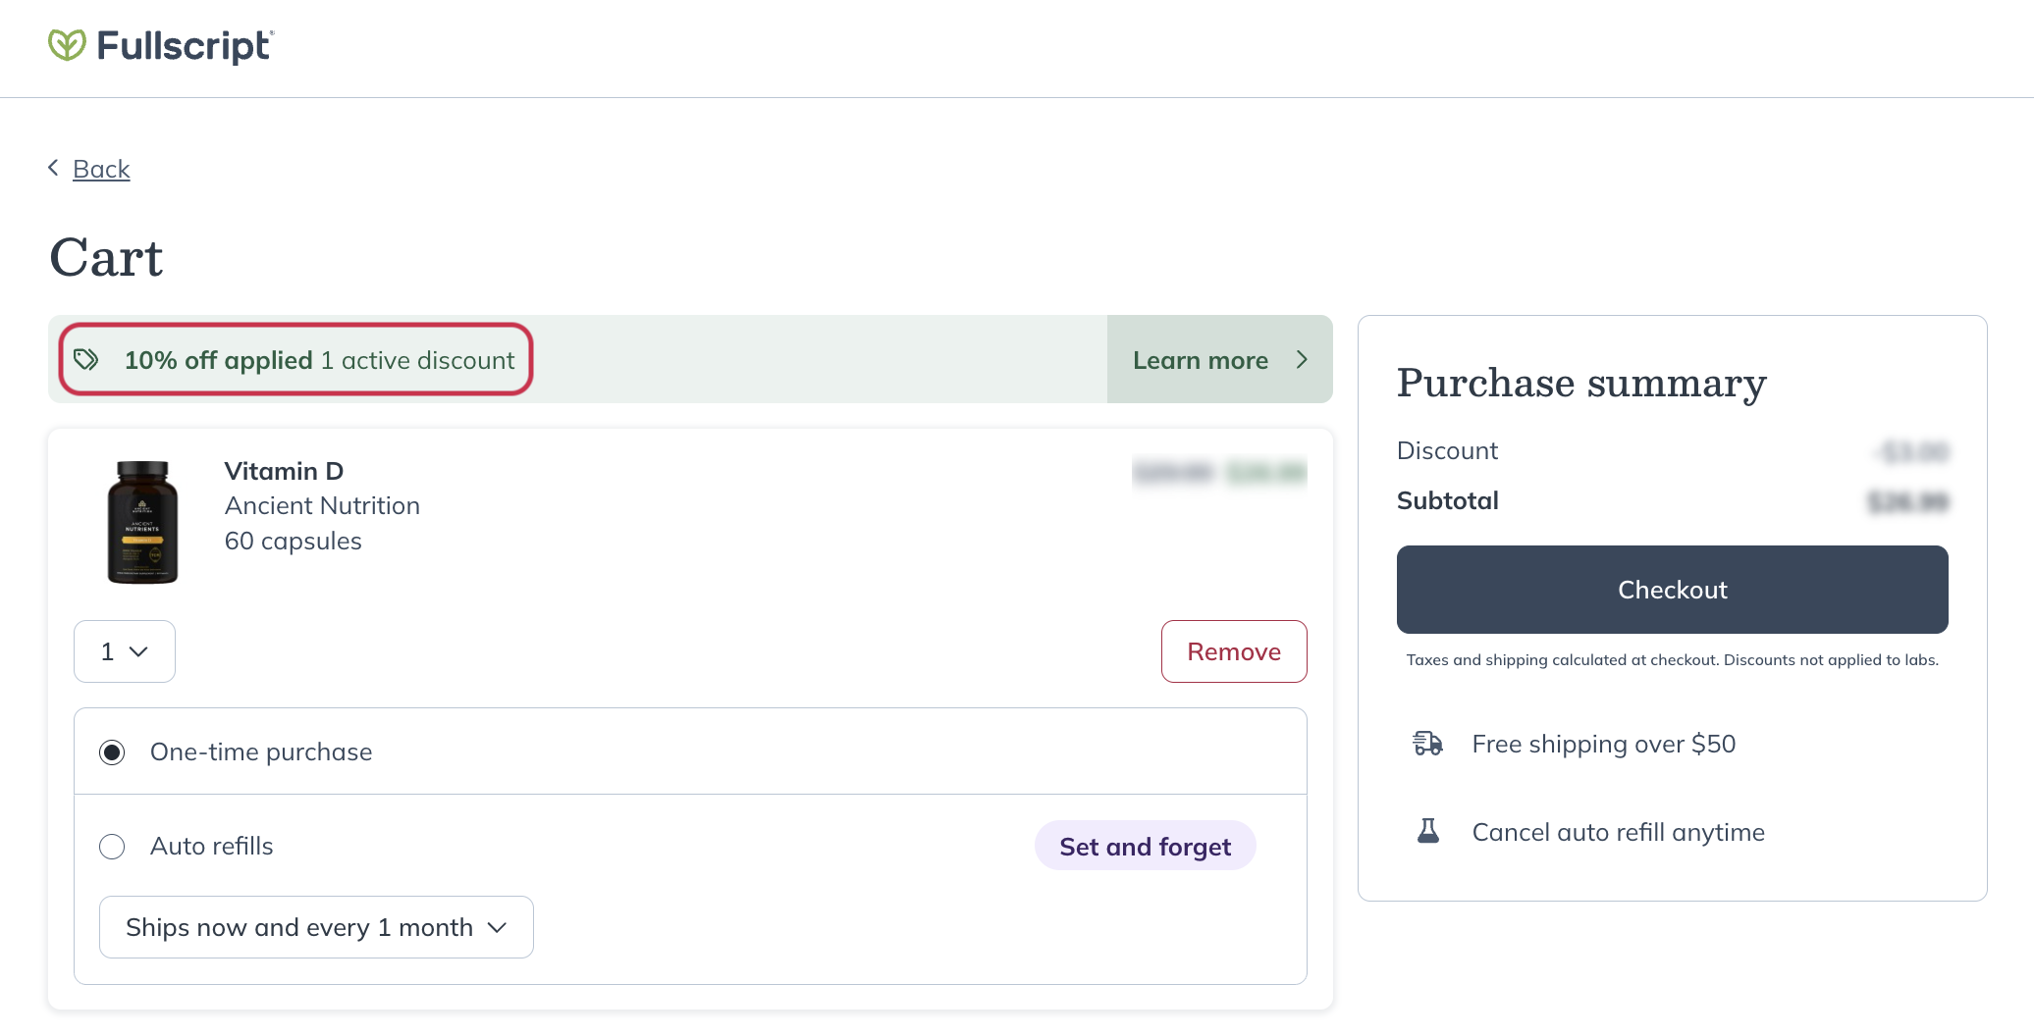
Task: Proceed with the Checkout button
Action: 1672,590
